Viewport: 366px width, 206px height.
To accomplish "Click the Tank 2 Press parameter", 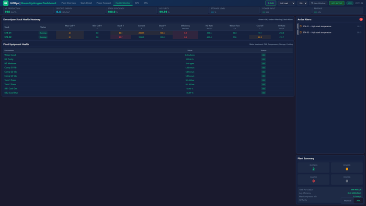I will click(10, 85).
